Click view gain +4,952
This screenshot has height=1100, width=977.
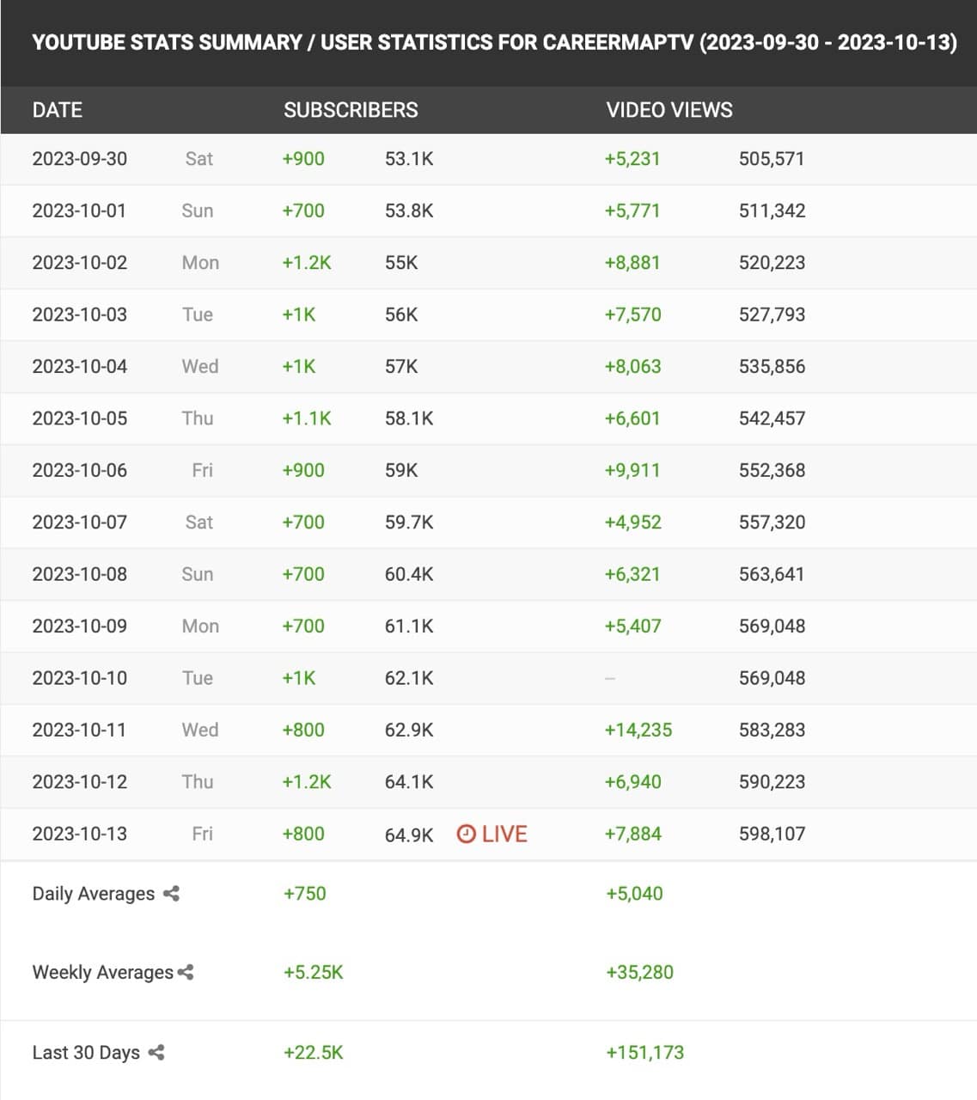coord(633,522)
